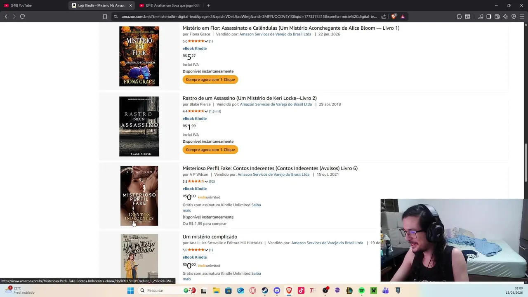Click the price R$1,99 of Rastro
Screen dimensions: 528x297
(189, 127)
